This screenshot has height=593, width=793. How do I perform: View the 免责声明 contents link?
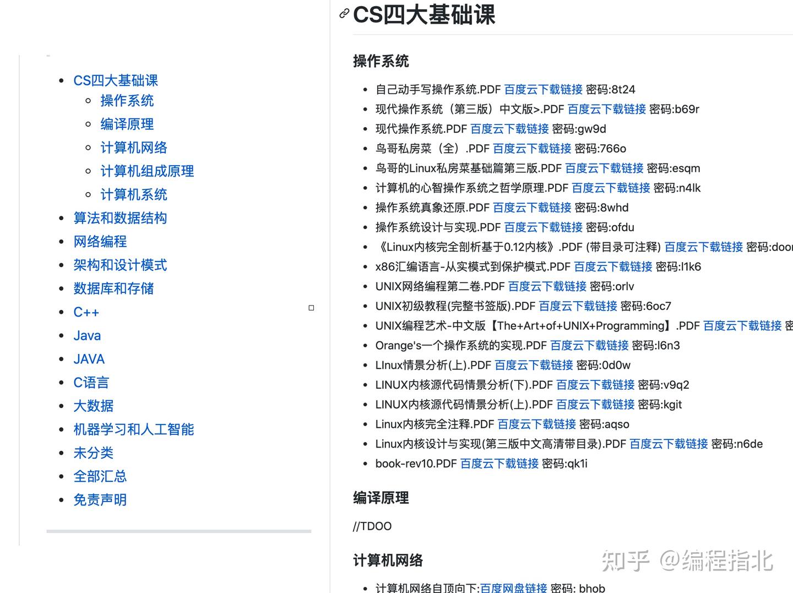100,500
